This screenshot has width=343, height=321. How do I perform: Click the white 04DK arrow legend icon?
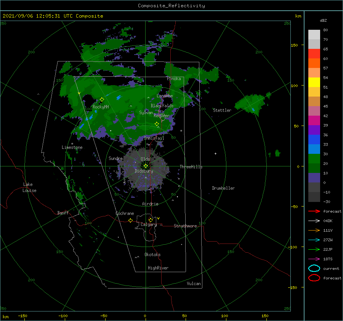point(314,221)
